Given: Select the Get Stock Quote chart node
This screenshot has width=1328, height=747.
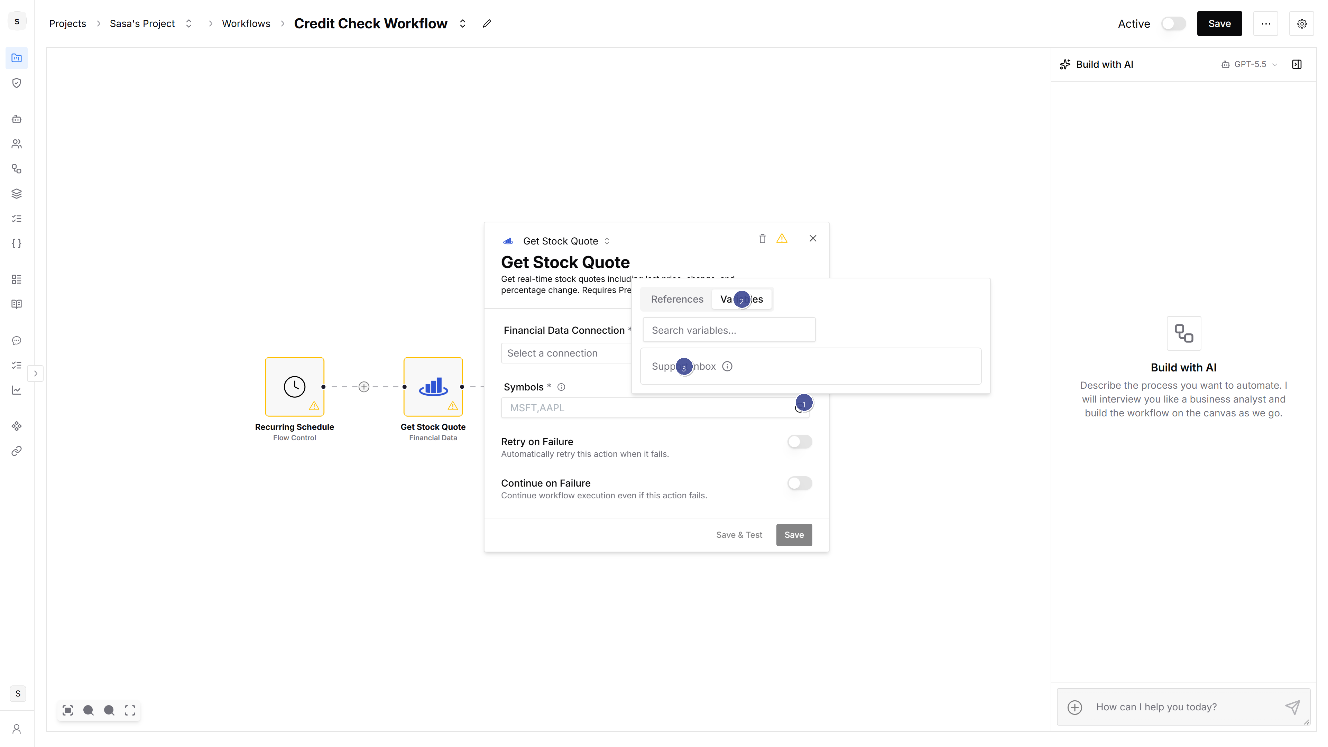Looking at the screenshot, I should tap(433, 387).
